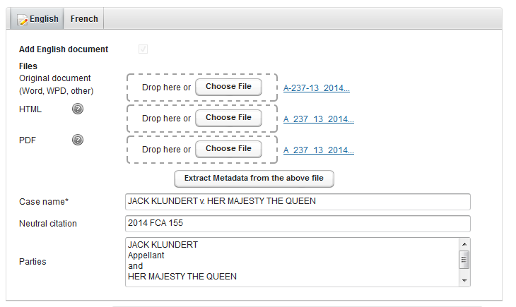Click the edit icon on English tab

tap(21, 19)
